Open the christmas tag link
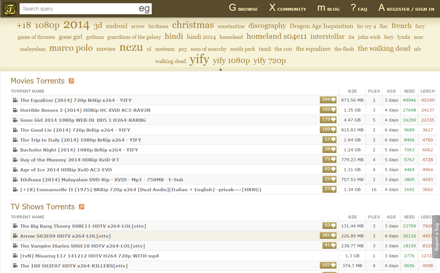440x273 pixels. click(193, 25)
